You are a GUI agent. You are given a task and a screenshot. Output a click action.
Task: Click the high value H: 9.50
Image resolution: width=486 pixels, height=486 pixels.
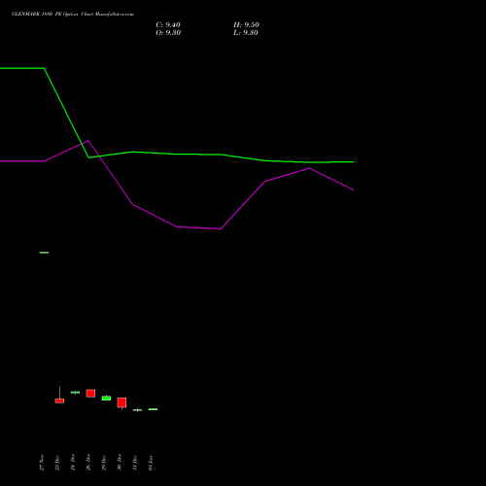point(246,24)
